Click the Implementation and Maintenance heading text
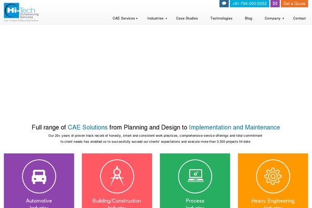The height and width of the screenshot is (208, 312). (x=235, y=127)
